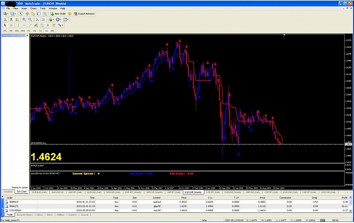This screenshot has height=223, width=354.
Task: Switch to the GBPCHF,Weekly chart tab
Action: click(x=155, y=192)
